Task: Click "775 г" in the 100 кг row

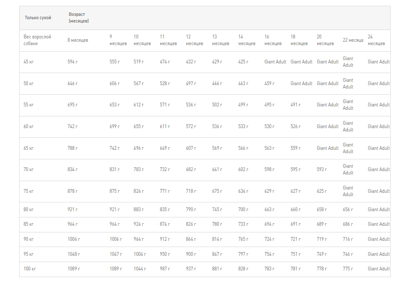Action: pos(348,268)
